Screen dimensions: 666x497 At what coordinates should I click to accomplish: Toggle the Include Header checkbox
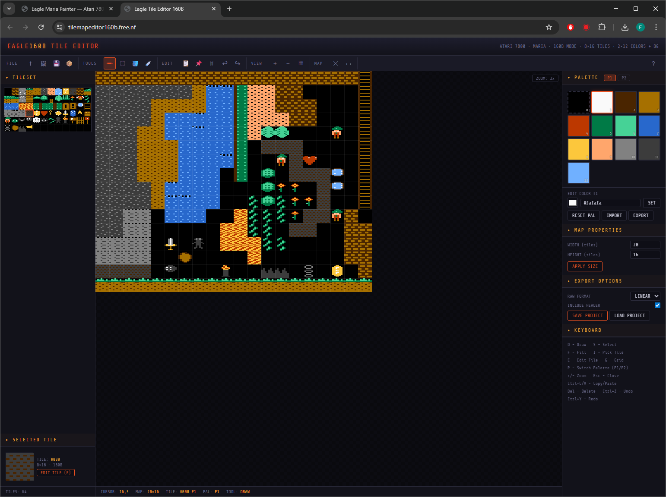657,305
